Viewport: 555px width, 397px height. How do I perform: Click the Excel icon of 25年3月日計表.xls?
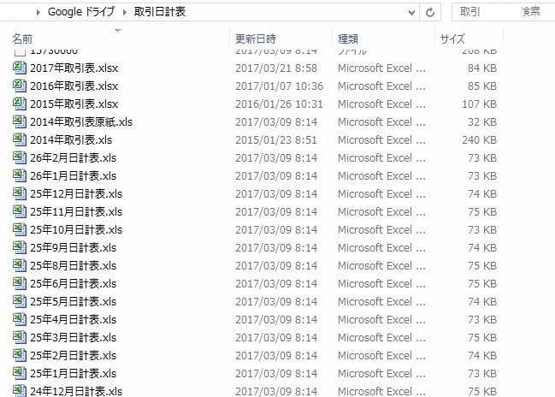point(20,337)
